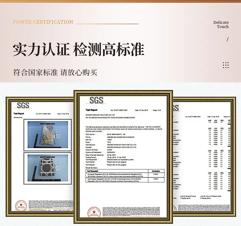Click the subtitle 符合国家标准 请放心购买

point(55,73)
